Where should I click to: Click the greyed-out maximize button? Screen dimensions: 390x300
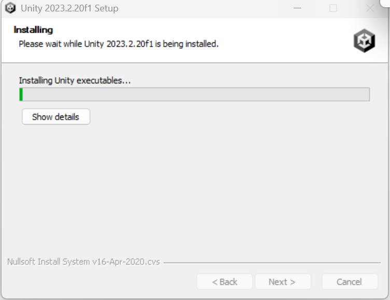tap(333, 8)
